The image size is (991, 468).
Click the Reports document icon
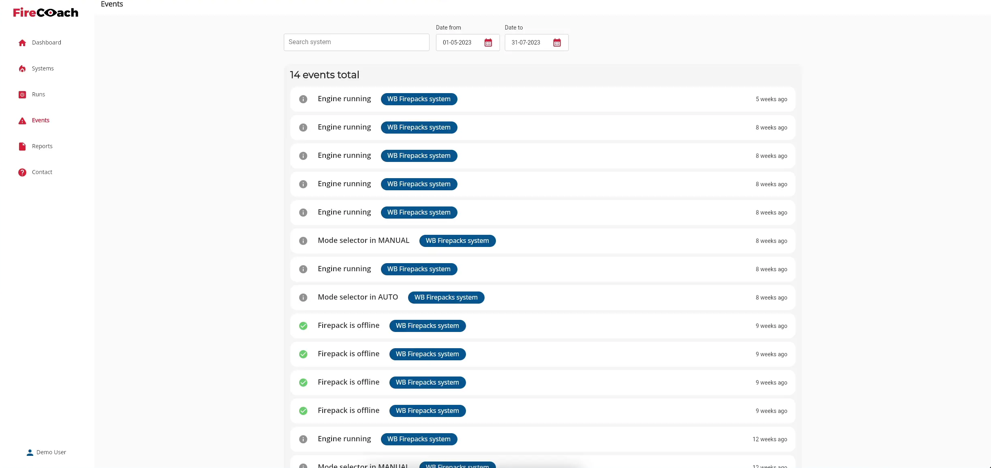tap(22, 146)
